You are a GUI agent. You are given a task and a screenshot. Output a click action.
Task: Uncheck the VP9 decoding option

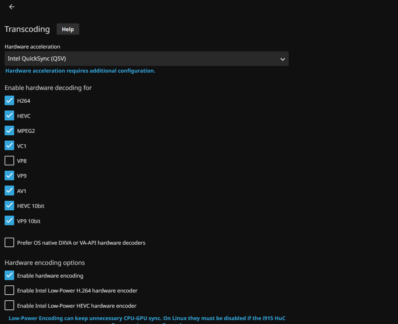pyautogui.click(x=10, y=176)
